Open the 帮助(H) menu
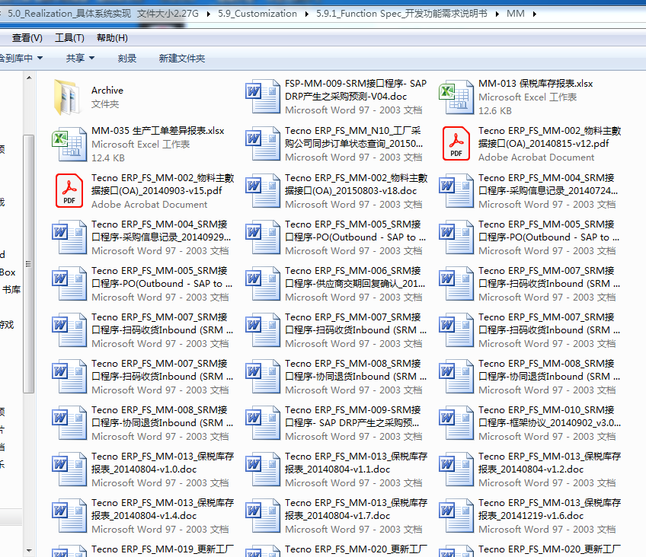This screenshot has width=646, height=557. [x=112, y=38]
